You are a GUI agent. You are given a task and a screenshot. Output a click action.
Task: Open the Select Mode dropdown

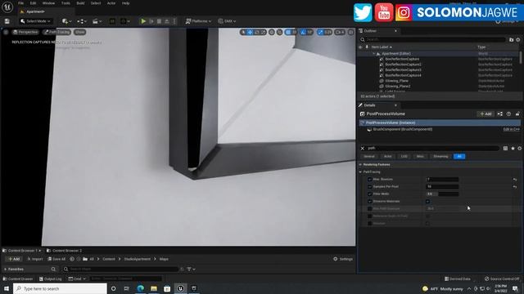point(35,21)
